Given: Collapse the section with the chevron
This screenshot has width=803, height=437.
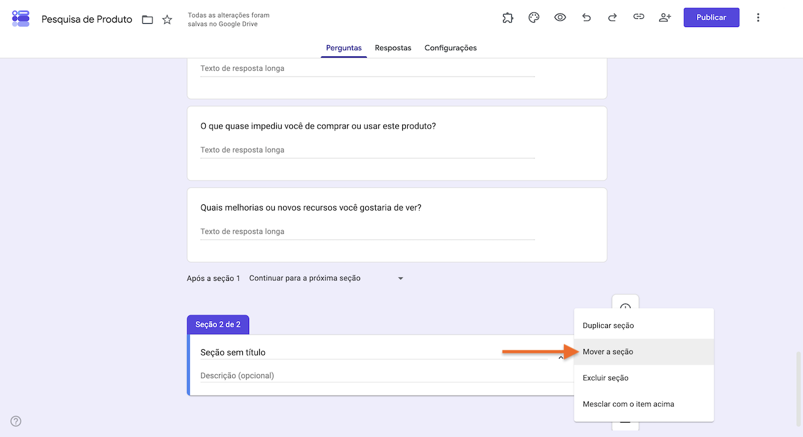Looking at the screenshot, I should point(560,358).
